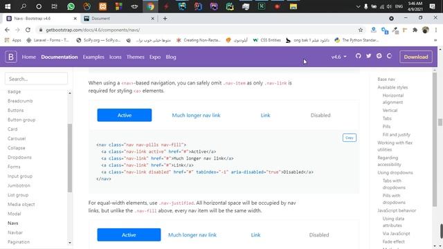Screen dimensions: 443x249
Task: Open Examples in navbar
Action: (93, 57)
